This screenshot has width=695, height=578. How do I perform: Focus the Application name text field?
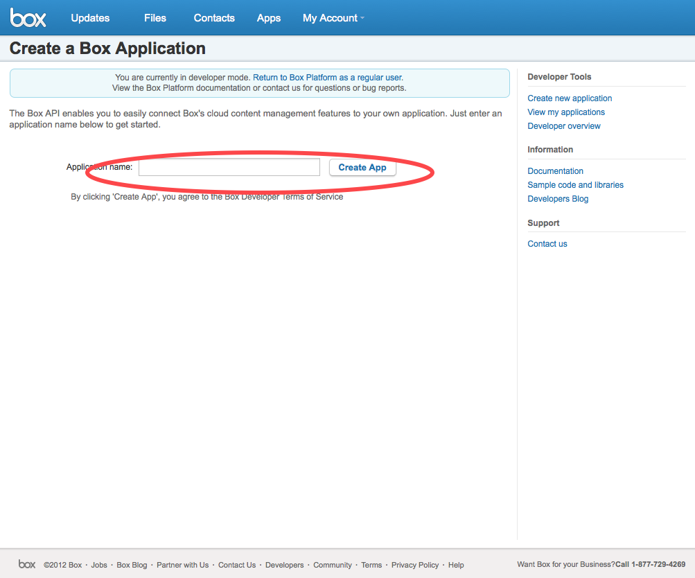tap(229, 167)
